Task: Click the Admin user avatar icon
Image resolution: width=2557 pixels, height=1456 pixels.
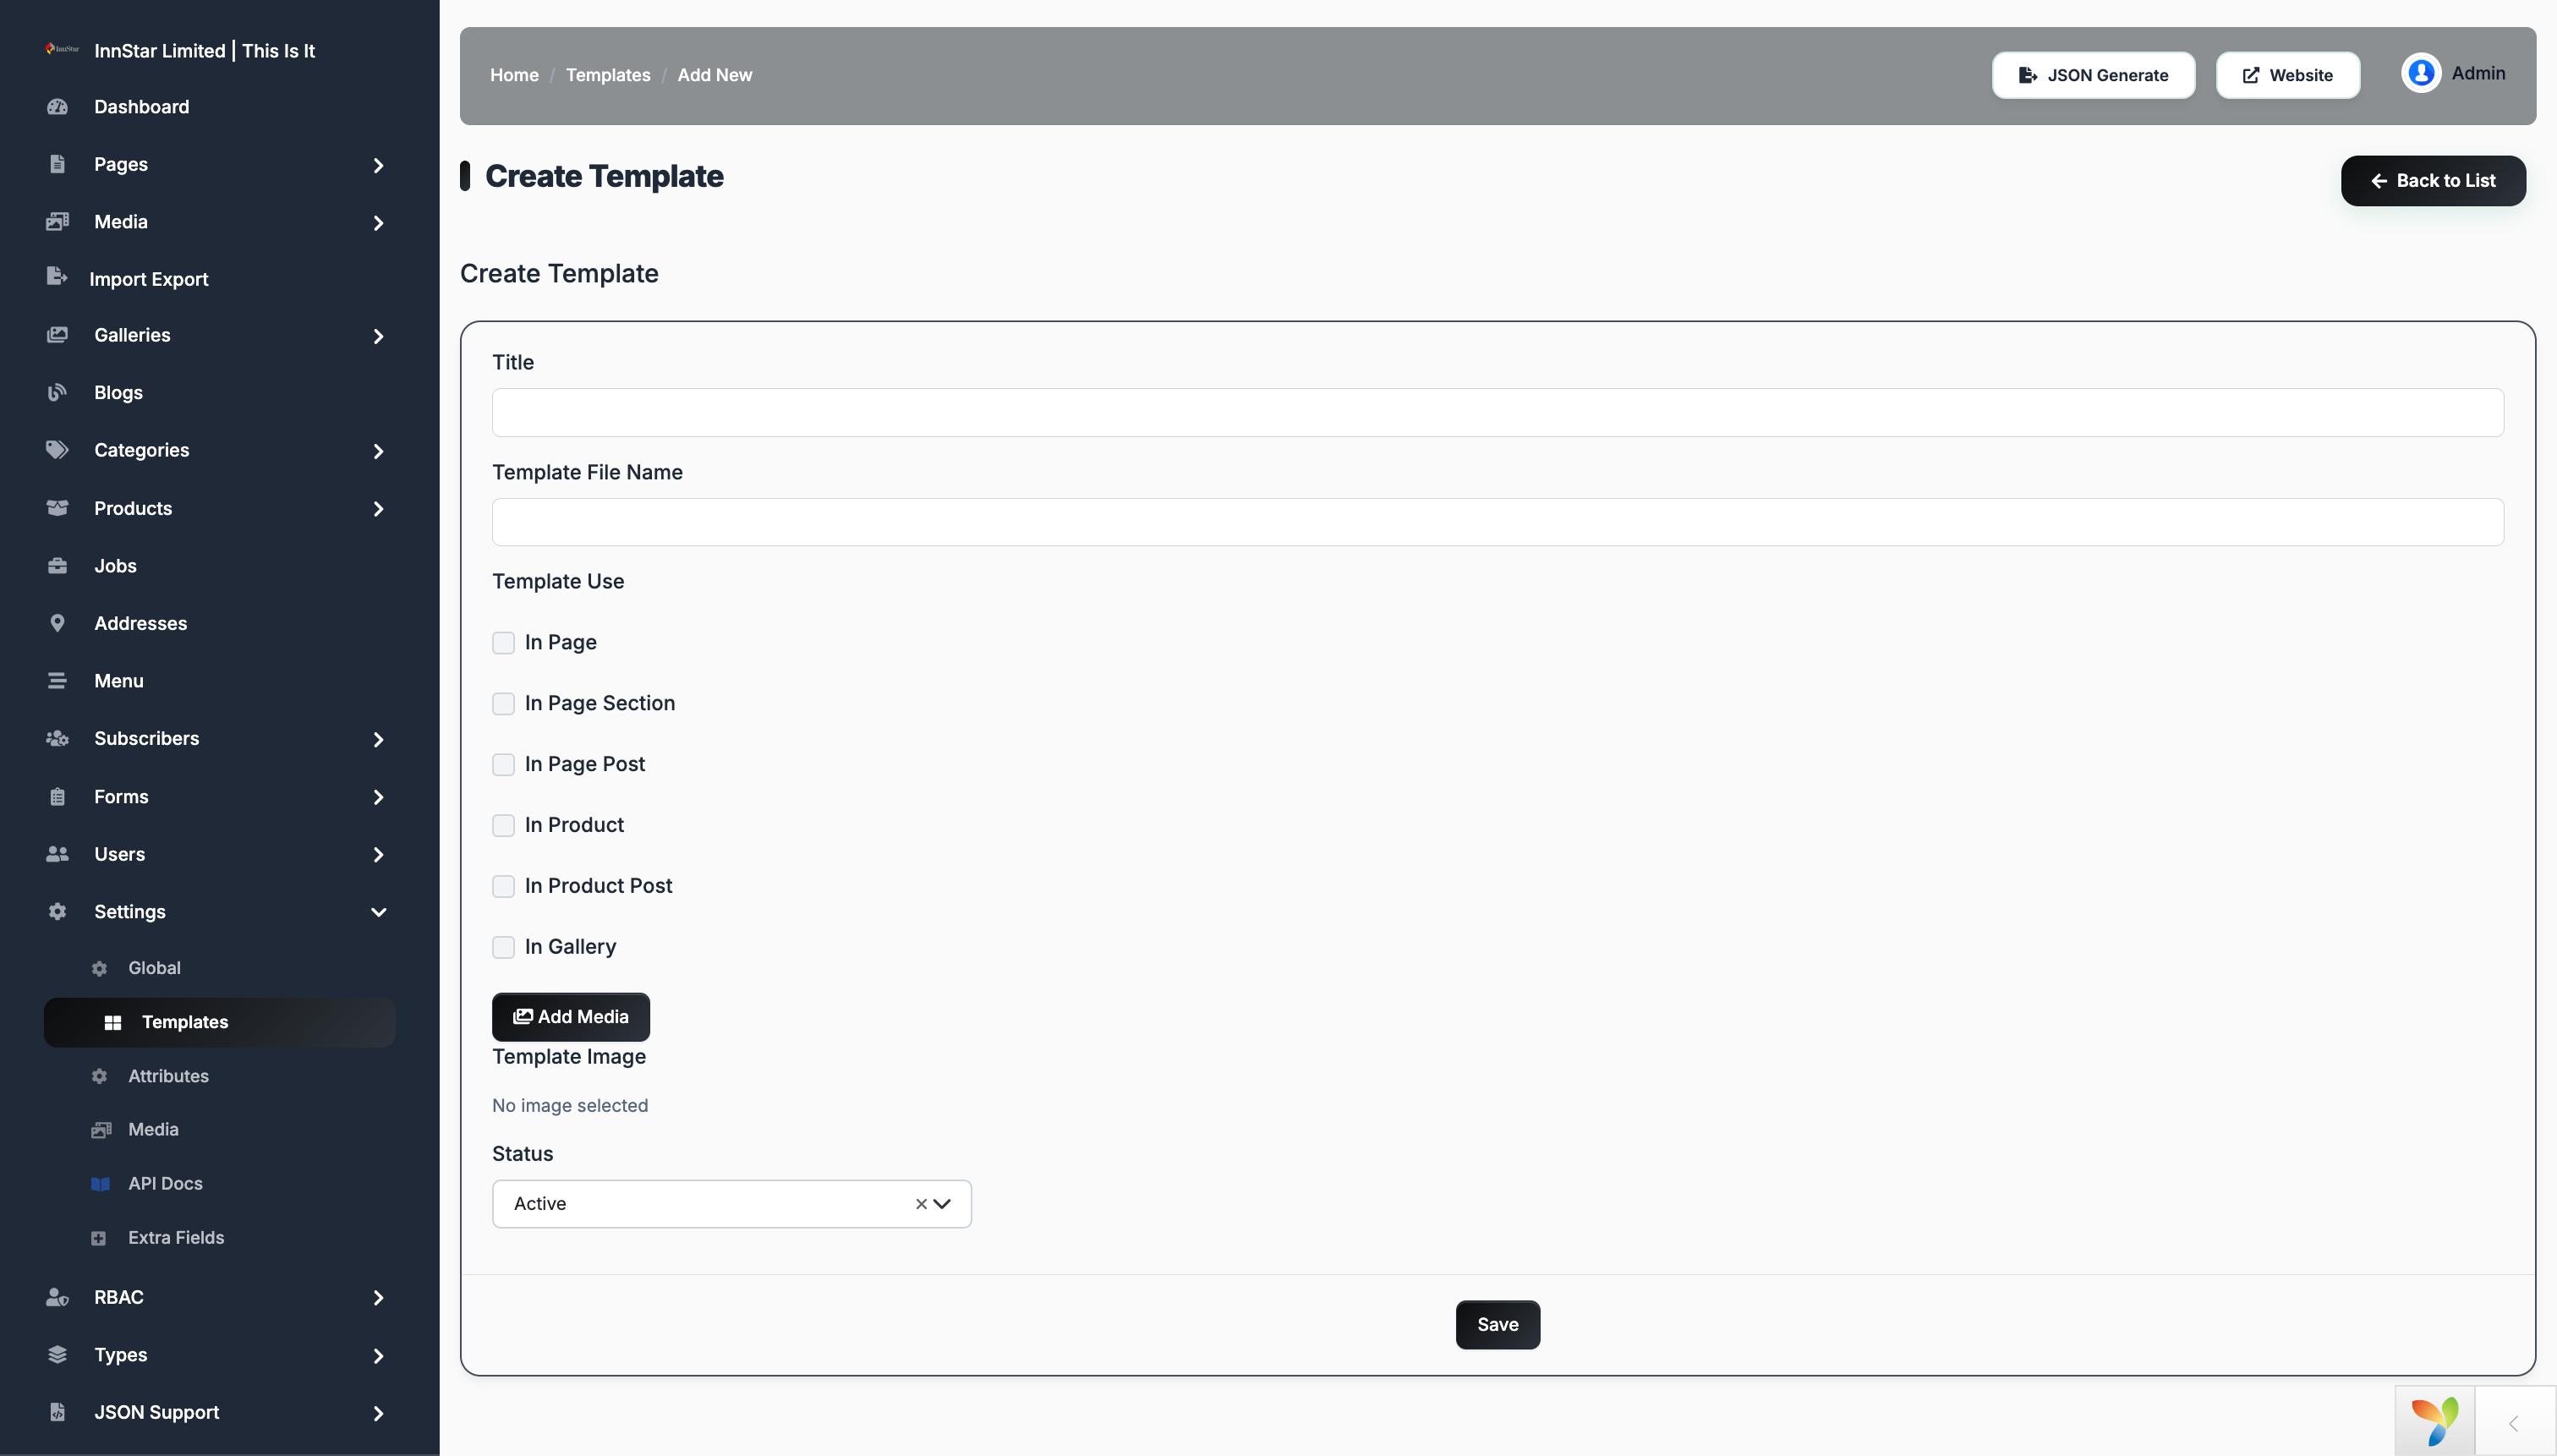Action: 2421,73
